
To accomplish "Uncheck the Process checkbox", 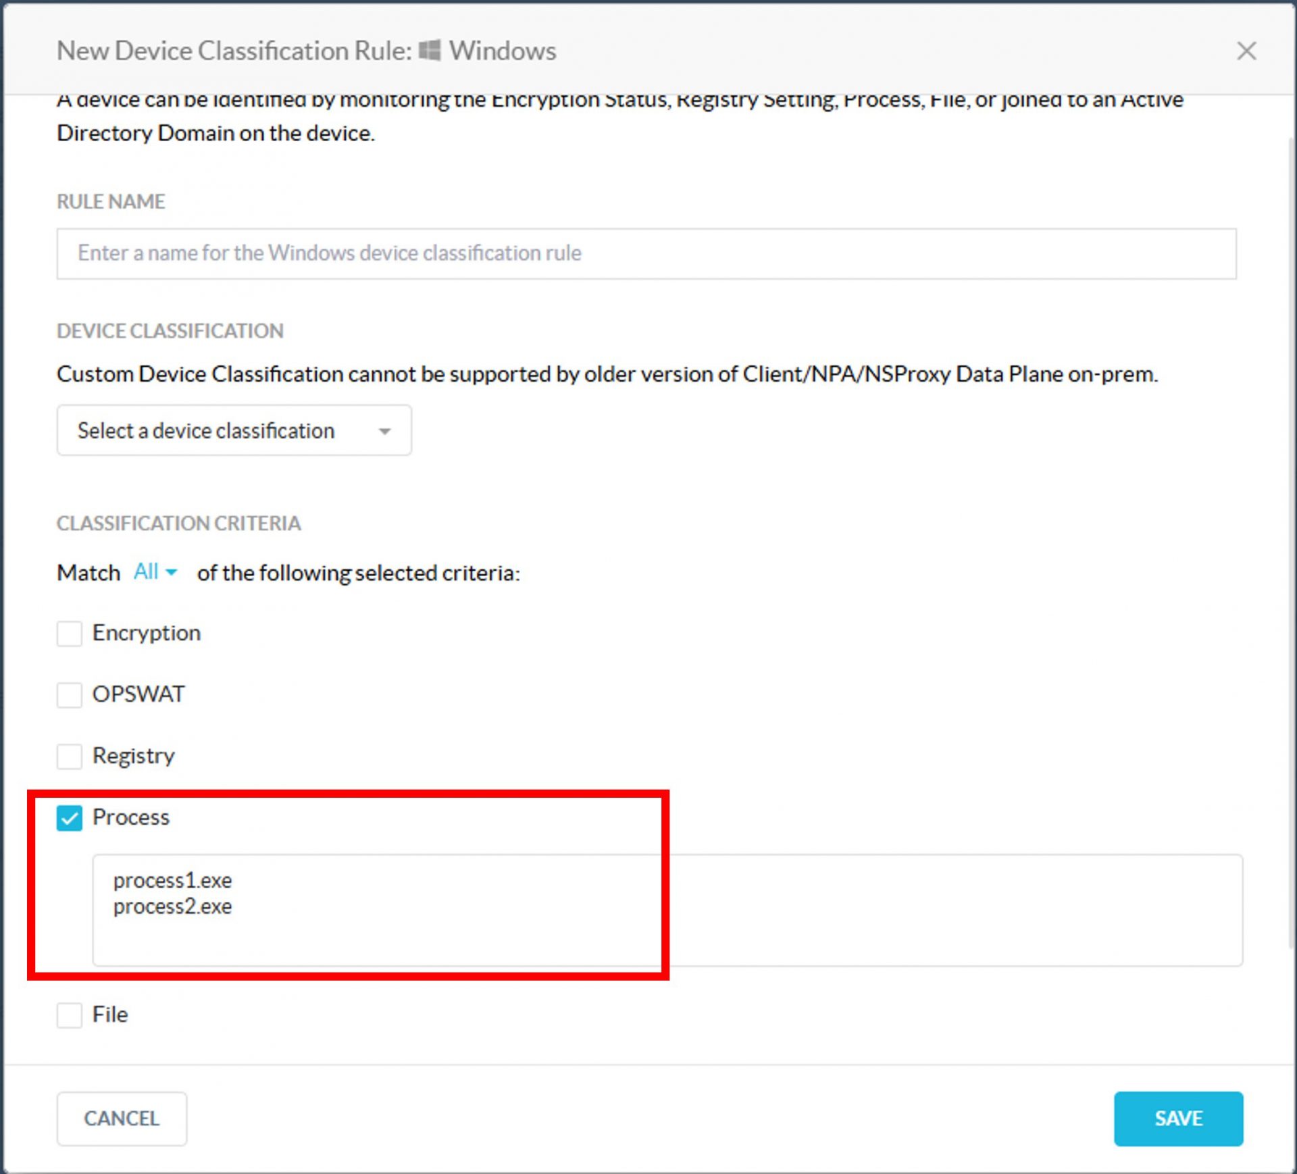I will click(x=70, y=817).
